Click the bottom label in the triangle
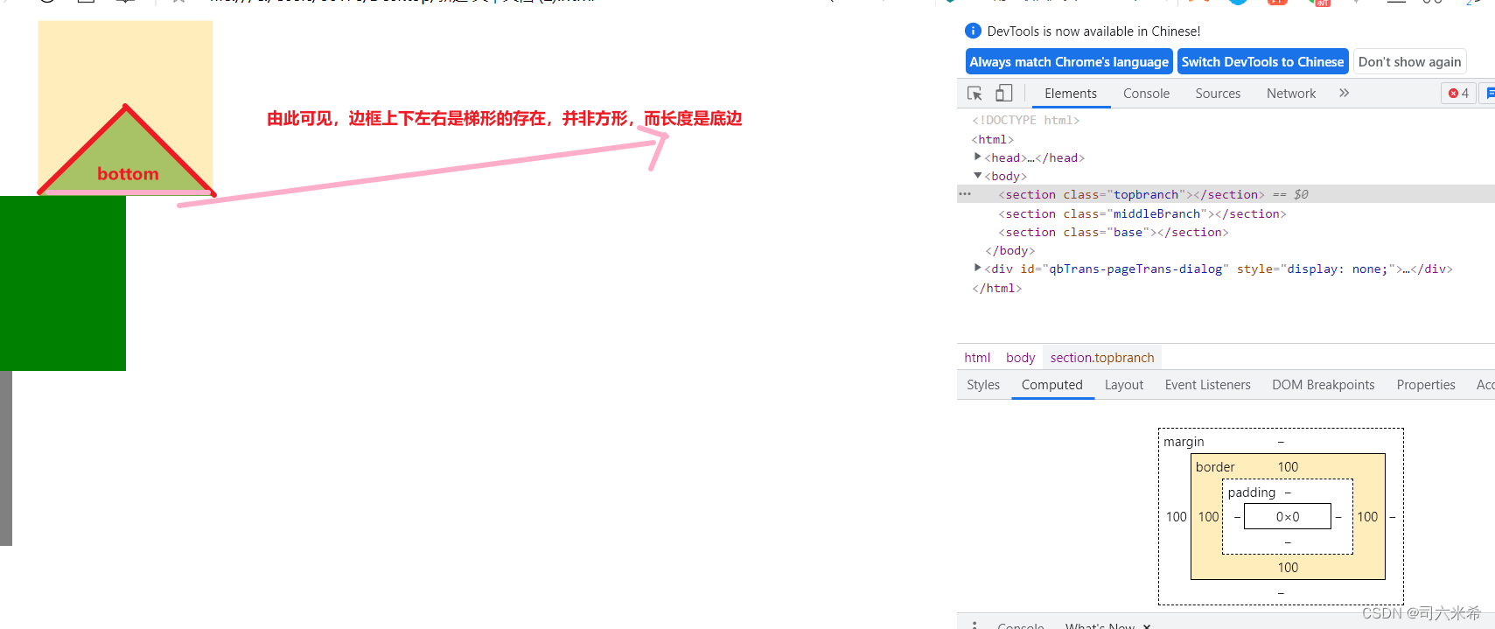1495x629 pixels. 128,173
